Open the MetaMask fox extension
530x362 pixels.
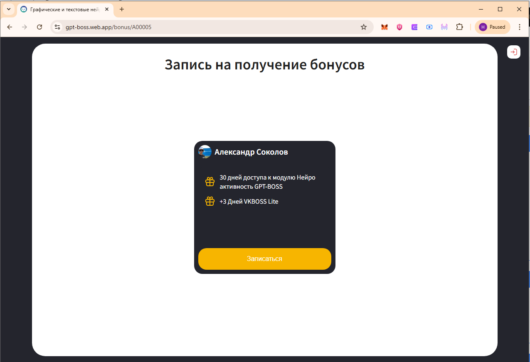385,27
